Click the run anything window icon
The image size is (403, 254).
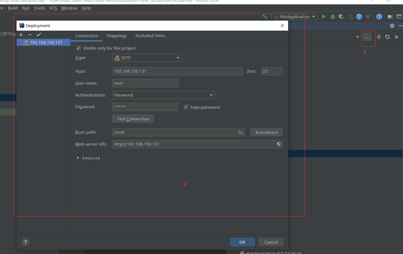399,17
